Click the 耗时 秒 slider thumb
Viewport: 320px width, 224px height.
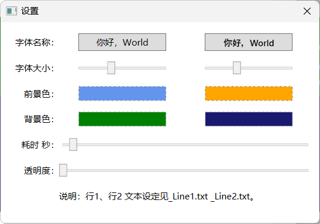[73, 144]
